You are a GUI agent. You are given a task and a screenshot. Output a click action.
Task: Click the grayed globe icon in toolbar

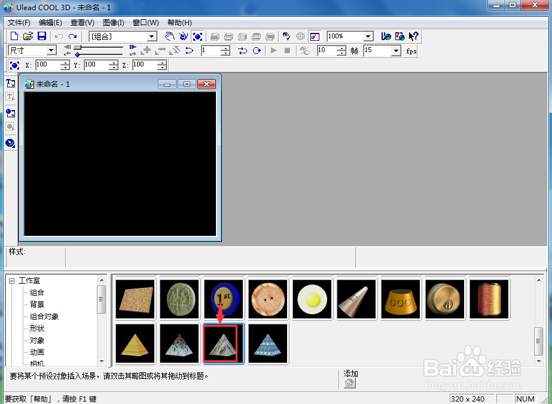point(300,37)
